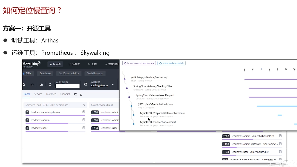297x167 pixels.
Task: Click leadnews-admin in Services Load list
Action: [40, 120]
